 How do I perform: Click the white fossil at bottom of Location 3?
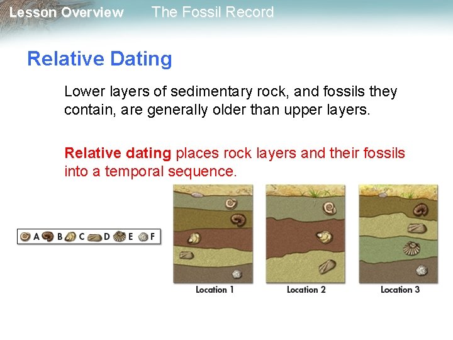pyautogui.click(x=422, y=270)
